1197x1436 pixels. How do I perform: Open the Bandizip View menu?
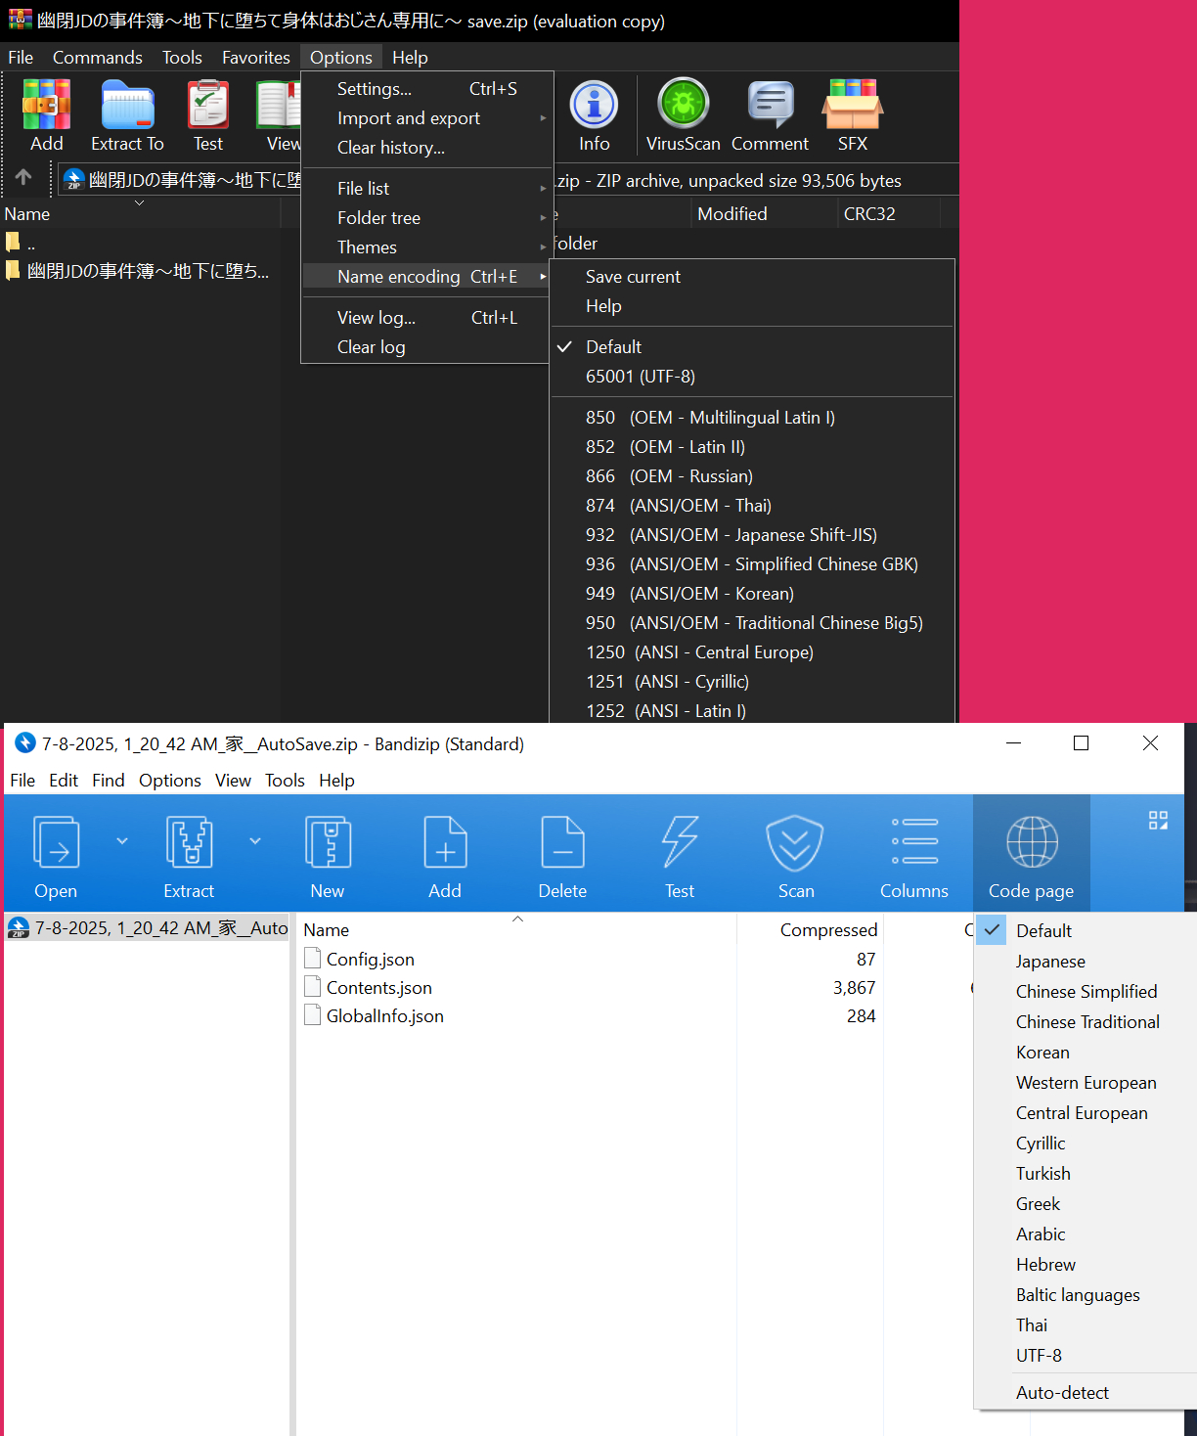(x=233, y=781)
